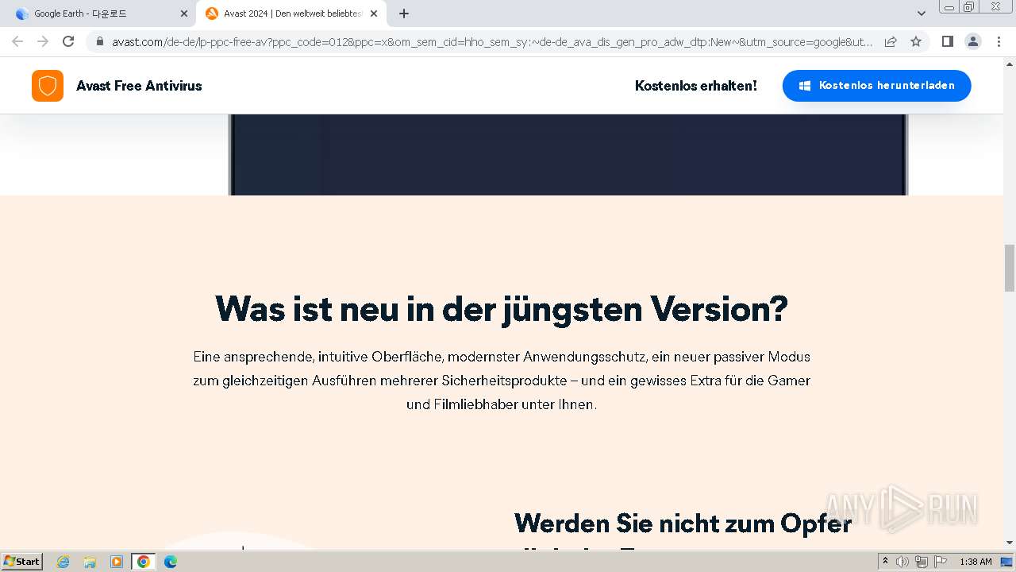
Task: Focus the address bar URL
Action: click(491, 41)
